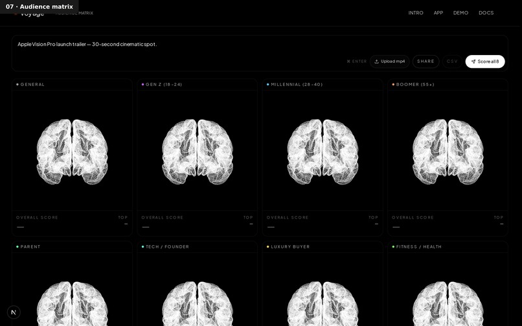Open the DEMO navigation link

coord(460,13)
